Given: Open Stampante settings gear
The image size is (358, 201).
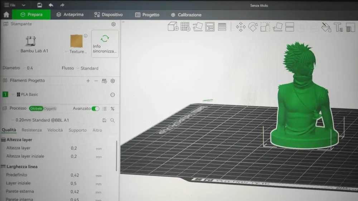Looking at the screenshot, I should pos(113,24).
